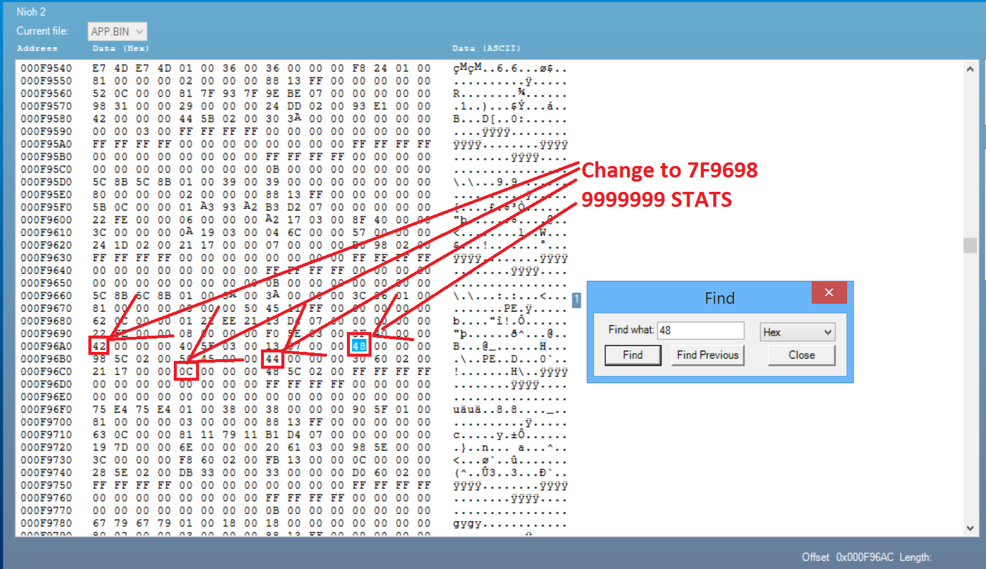Click byte 63 at start of row 000F9710

pyautogui.click(x=99, y=434)
